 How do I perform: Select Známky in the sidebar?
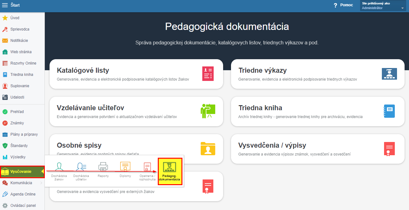(x=17, y=123)
